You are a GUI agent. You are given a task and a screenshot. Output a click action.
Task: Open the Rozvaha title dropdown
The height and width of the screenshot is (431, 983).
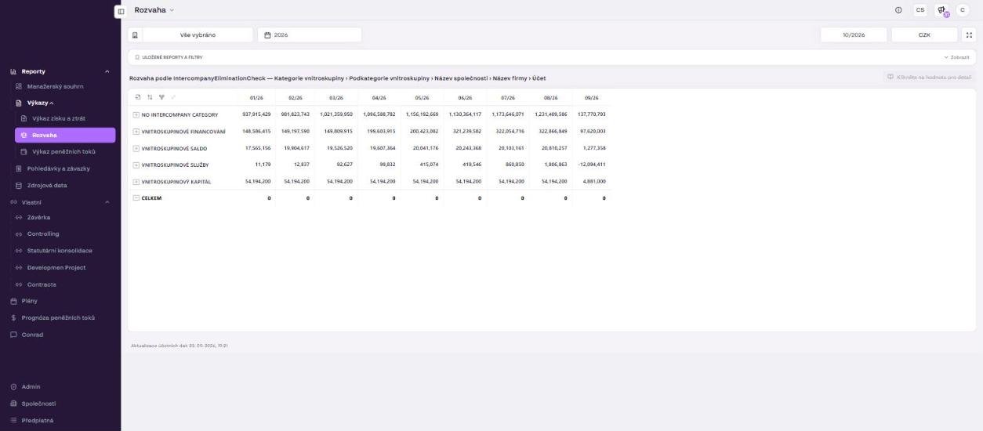154,9
